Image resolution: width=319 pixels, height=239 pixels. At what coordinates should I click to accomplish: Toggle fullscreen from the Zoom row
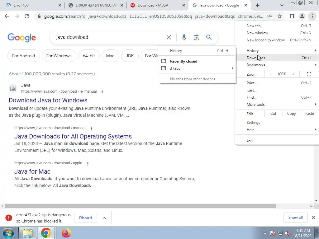(x=309, y=74)
